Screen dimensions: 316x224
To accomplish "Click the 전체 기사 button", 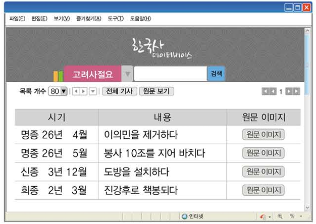I will pyautogui.click(x=119, y=92).
